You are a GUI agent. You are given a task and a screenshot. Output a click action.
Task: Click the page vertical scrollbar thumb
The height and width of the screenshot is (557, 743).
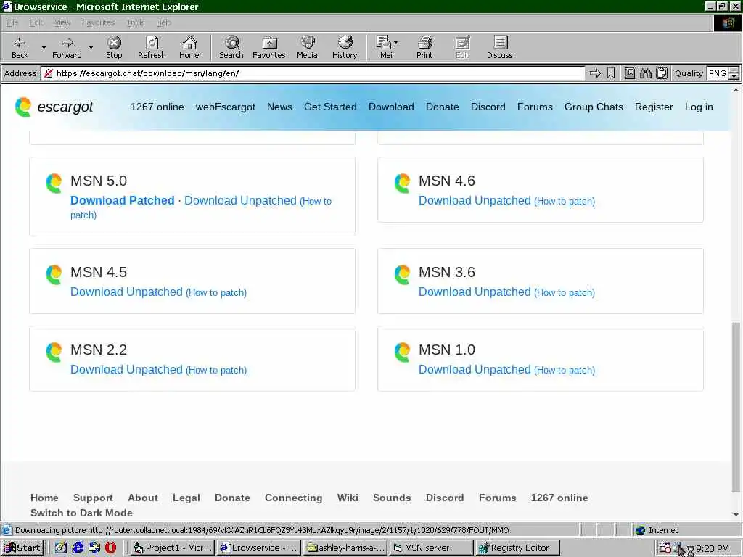(x=736, y=408)
